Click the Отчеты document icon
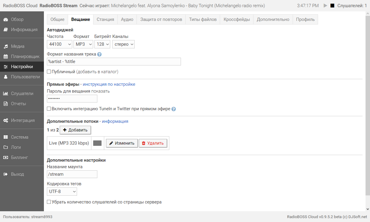The width and height of the screenshot is (370, 222). click(x=5, y=104)
